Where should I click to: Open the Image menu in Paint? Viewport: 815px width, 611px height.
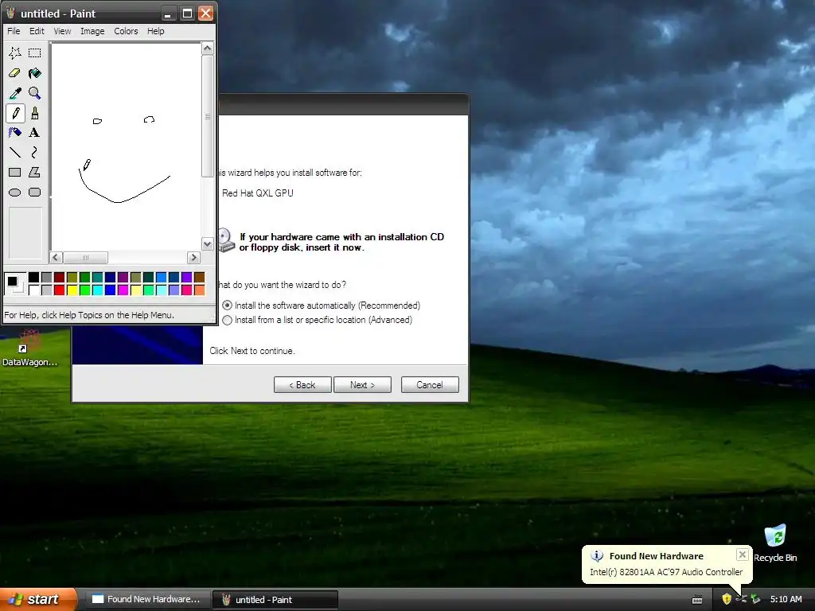[x=92, y=31]
